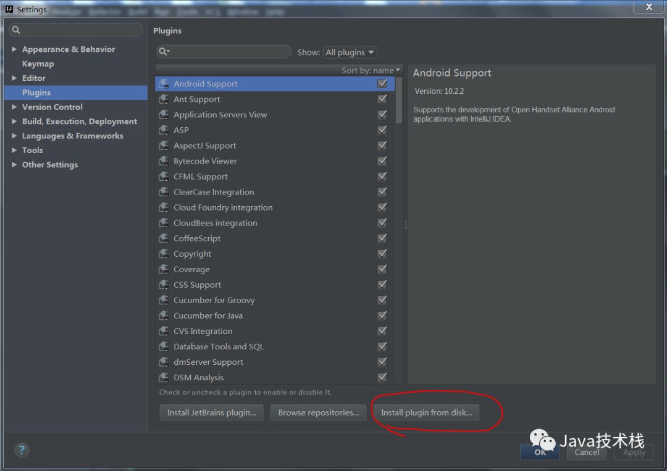The image size is (667, 471).
Task: Expand the Appearance & Behavior tree node
Action: 14,49
